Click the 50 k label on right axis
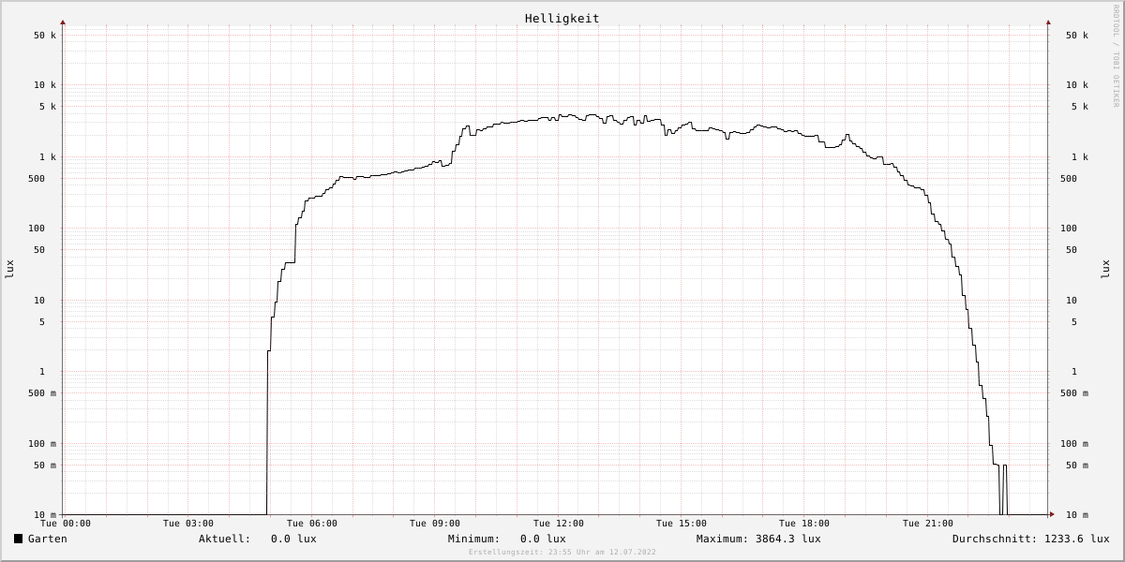The width and height of the screenshot is (1125, 562). 1077,36
